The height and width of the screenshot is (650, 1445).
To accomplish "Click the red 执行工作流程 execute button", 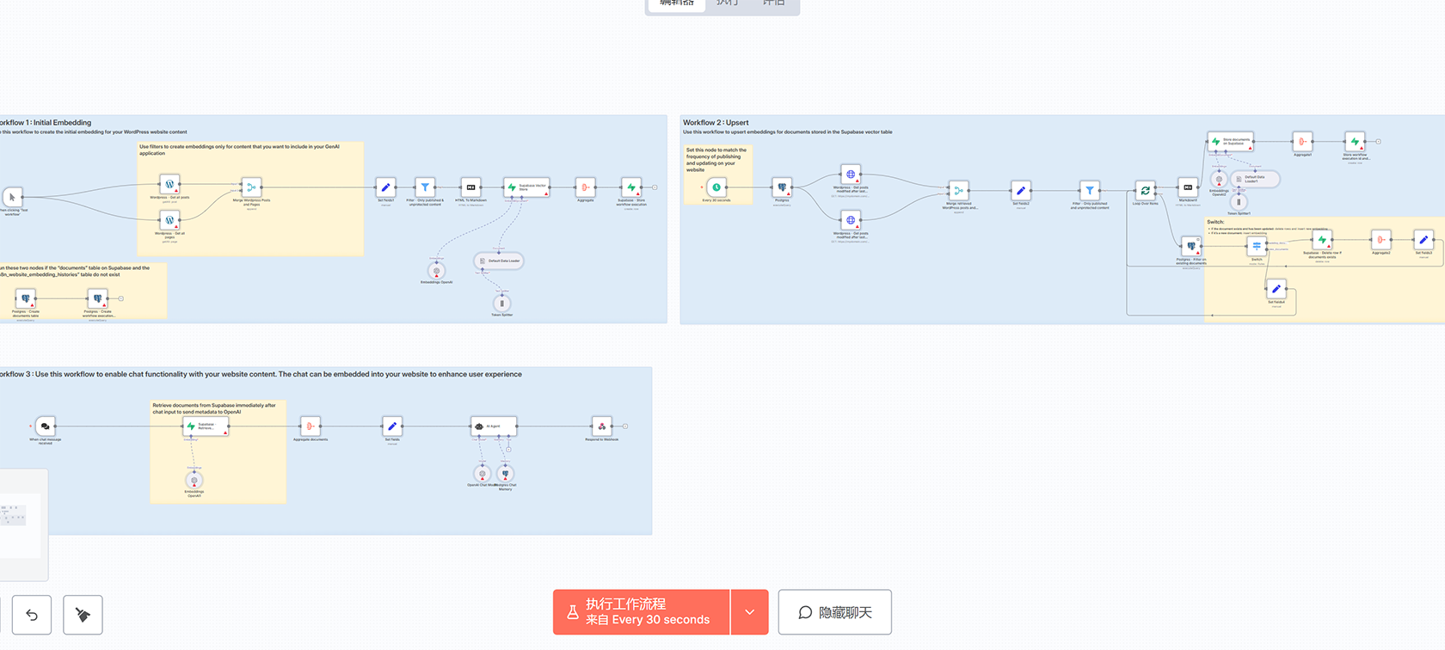I will pyautogui.click(x=641, y=612).
